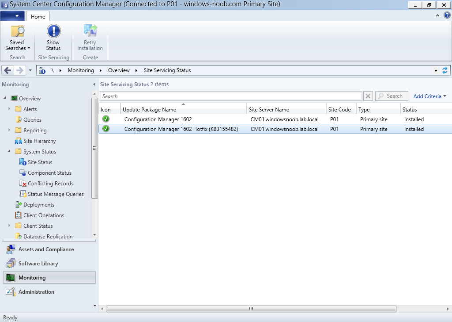
Task: Select the Overview node icon
Action: point(14,98)
